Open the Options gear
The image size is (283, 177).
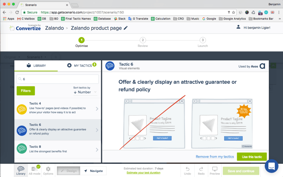point(48,170)
